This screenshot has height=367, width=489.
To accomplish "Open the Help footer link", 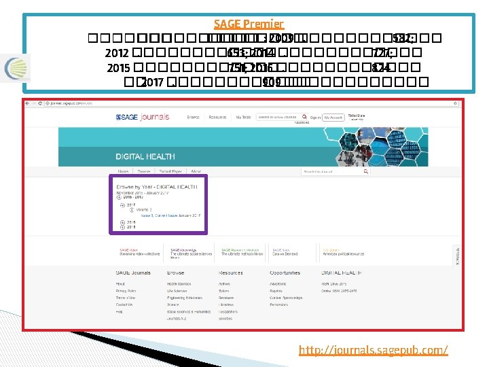I will (x=119, y=311).
